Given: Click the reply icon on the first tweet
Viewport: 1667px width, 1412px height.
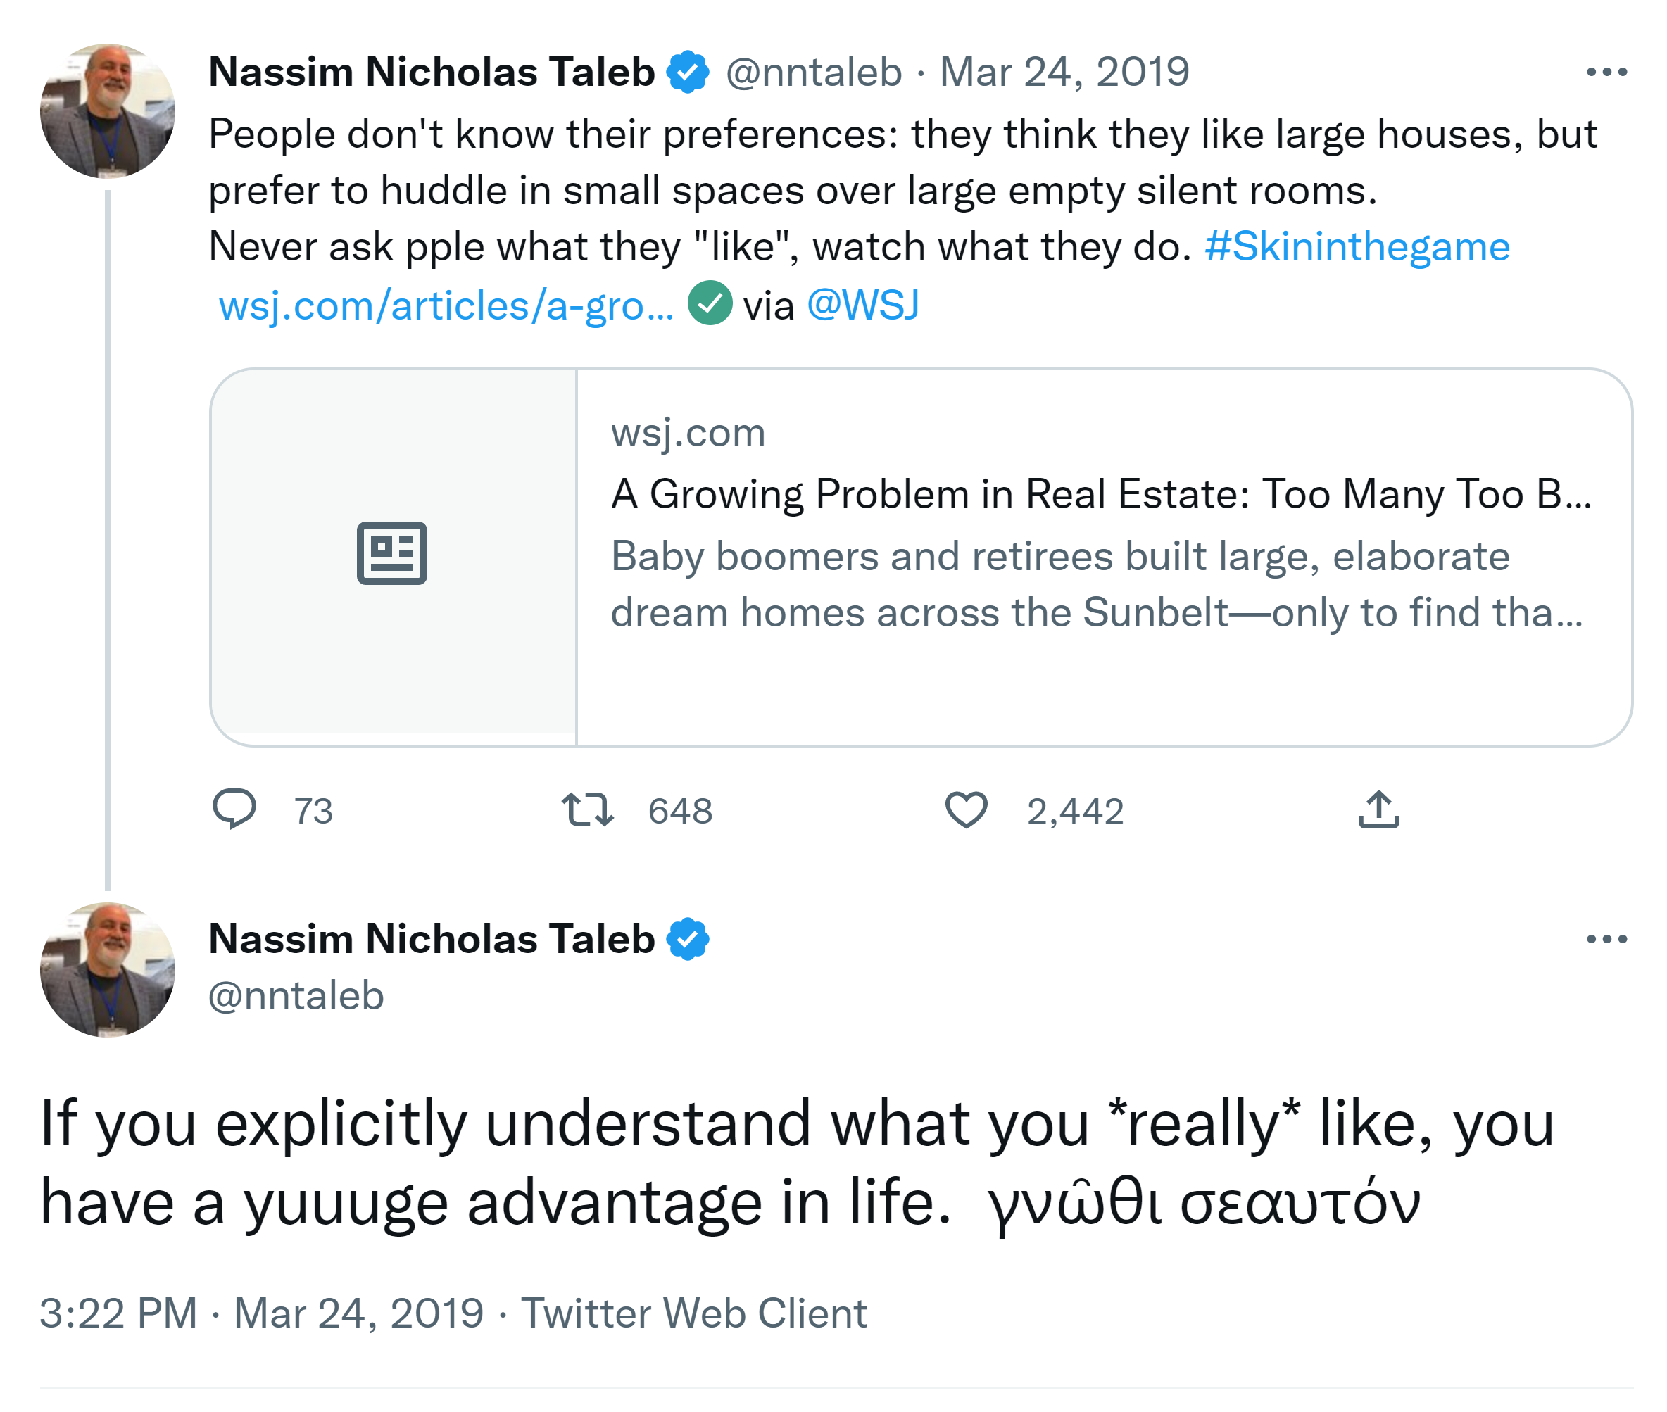Looking at the screenshot, I should coord(234,809).
